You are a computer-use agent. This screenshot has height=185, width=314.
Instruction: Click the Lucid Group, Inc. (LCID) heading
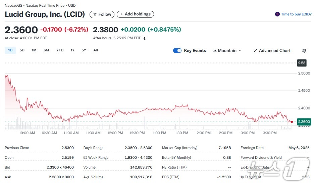coord(45,14)
